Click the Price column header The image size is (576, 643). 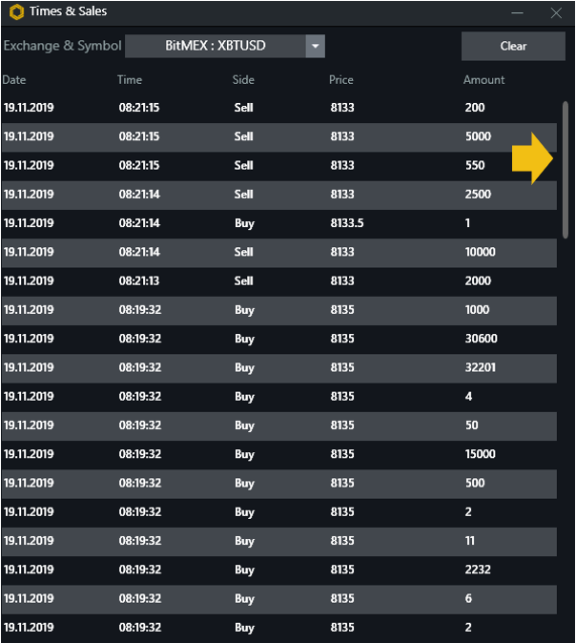click(341, 79)
